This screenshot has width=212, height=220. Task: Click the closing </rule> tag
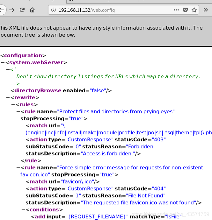click(x=31, y=161)
